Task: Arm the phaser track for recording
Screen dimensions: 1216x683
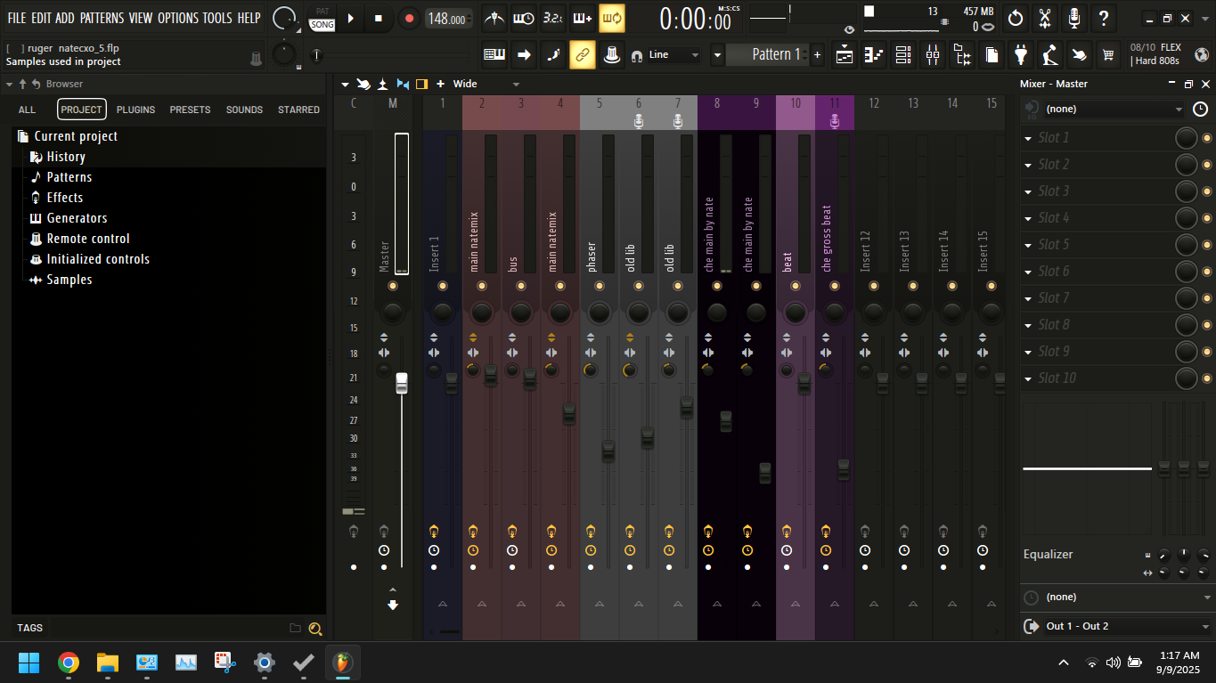Action: pos(591,532)
